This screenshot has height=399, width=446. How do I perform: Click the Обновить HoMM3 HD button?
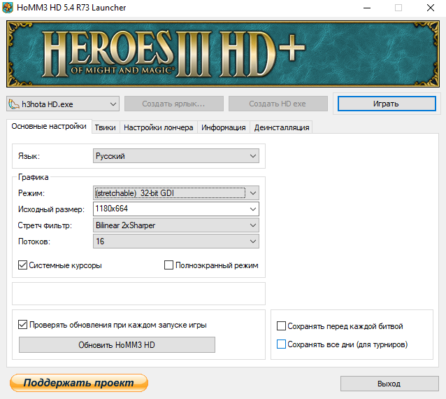(x=117, y=345)
